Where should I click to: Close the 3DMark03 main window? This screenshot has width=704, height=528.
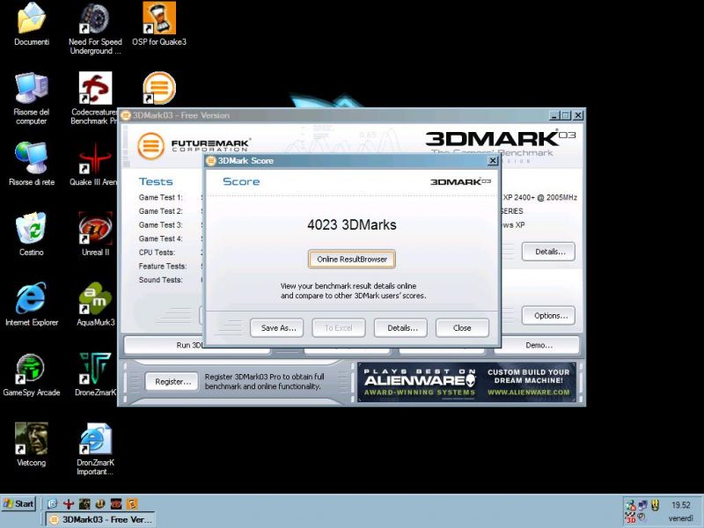[578, 115]
